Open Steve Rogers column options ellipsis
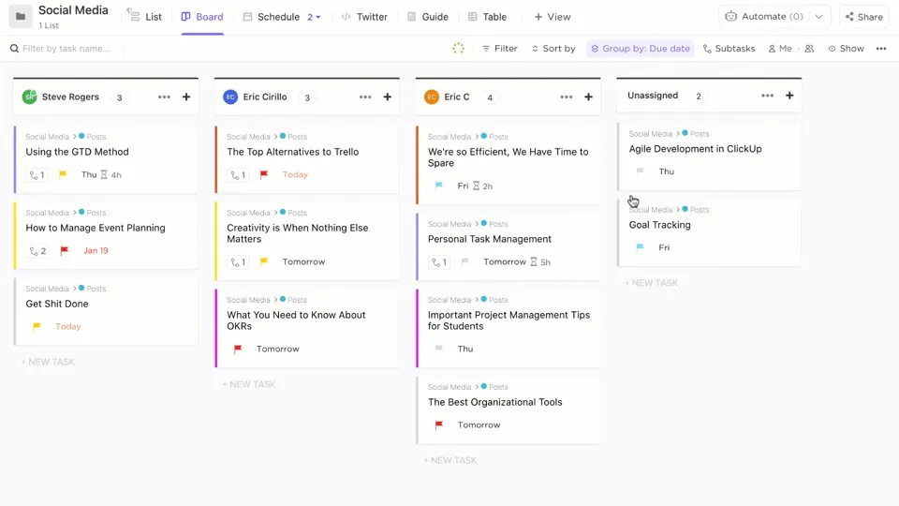The width and height of the screenshot is (899, 506). tap(164, 97)
